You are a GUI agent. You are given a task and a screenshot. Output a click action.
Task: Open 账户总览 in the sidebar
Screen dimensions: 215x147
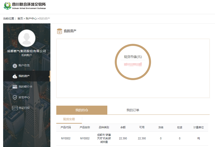[x=24, y=65]
